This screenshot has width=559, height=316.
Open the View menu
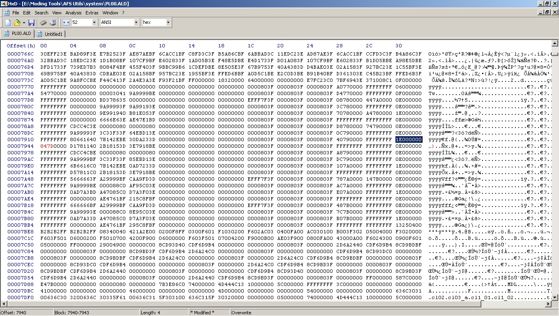pyautogui.click(x=57, y=13)
